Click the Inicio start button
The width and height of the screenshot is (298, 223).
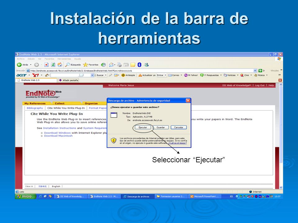tap(25, 196)
